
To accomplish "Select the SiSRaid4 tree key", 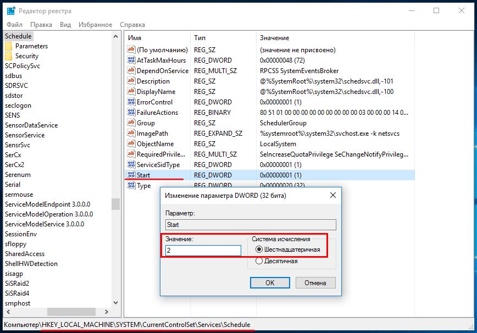I will point(18,293).
